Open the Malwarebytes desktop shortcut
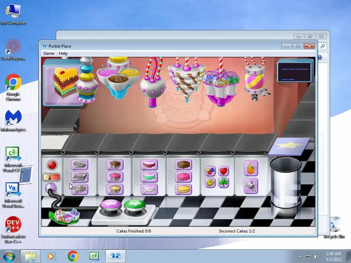The width and height of the screenshot is (351, 263). (x=13, y=121)
